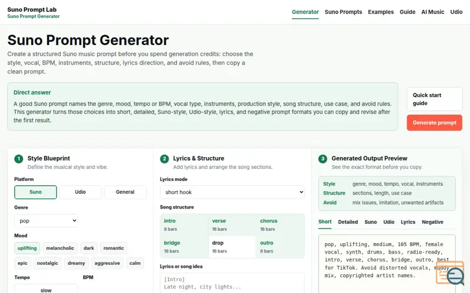
Task: Select the Udio platform option
Action: [x=80, y=192]
